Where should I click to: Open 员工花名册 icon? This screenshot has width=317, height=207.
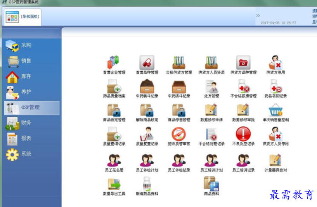(x=114, y=160)
